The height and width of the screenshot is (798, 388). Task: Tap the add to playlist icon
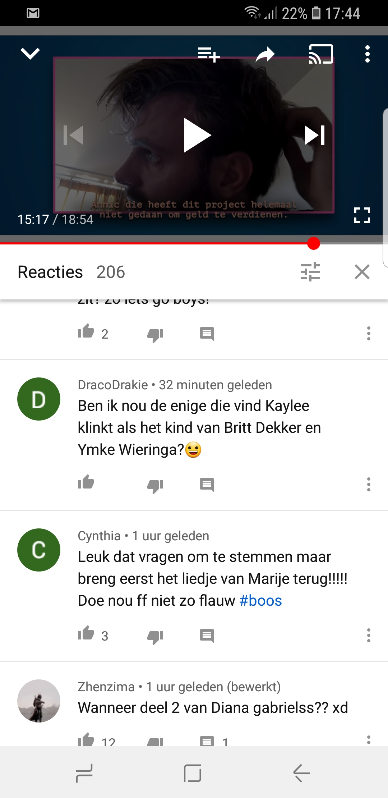pos(209,55)
